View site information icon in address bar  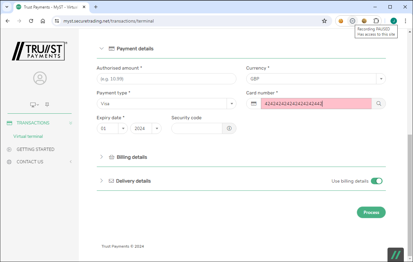pos(57,21)
